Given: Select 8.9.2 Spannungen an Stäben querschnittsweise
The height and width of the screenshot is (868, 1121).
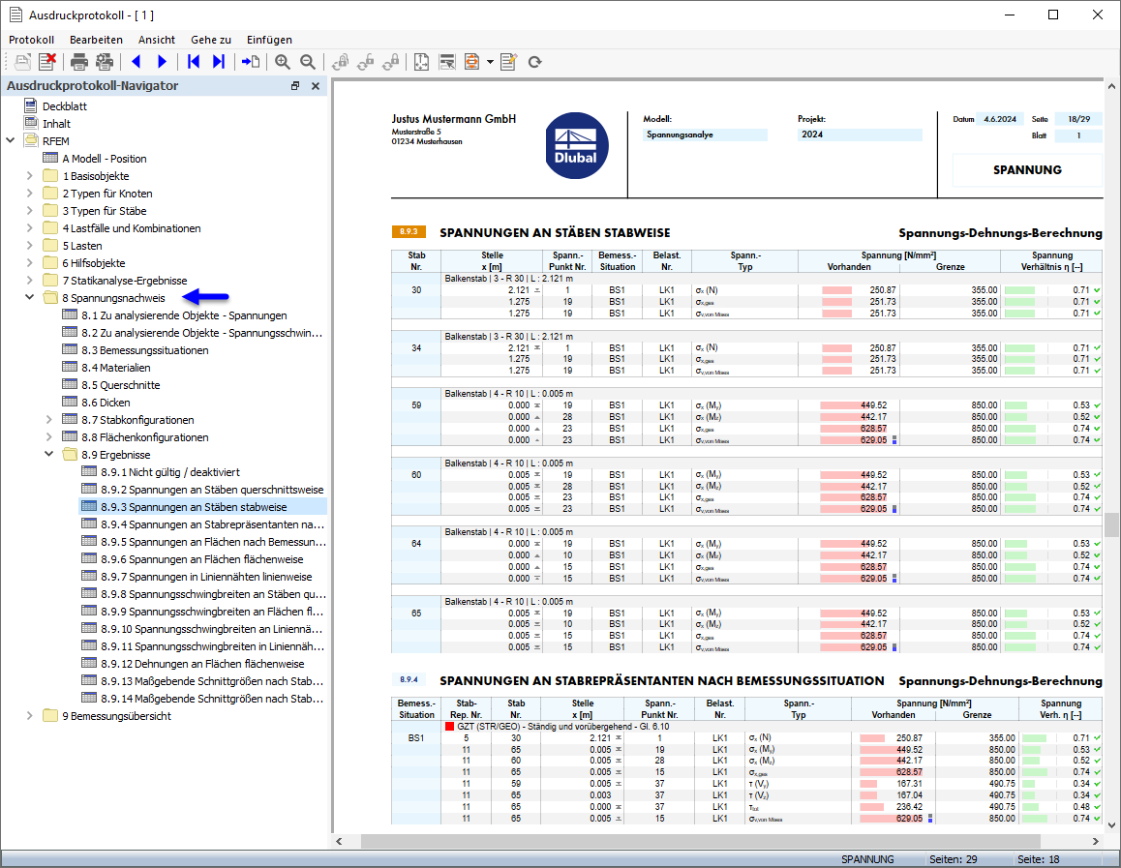Looking at the screenshot, I should (x=212, y=490).
